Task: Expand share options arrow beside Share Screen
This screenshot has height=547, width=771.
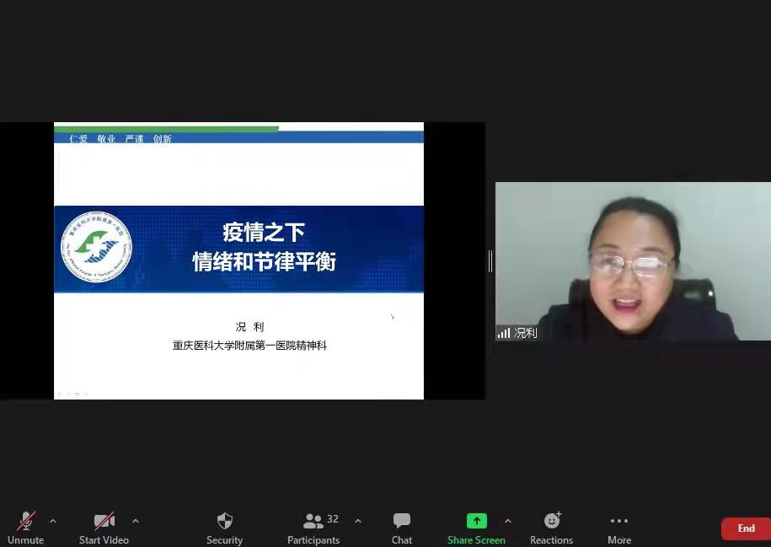Action: click(x=507, y=521)
